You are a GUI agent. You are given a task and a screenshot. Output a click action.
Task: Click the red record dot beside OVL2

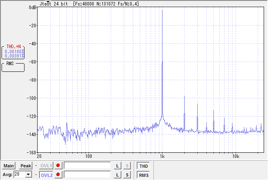58,174
